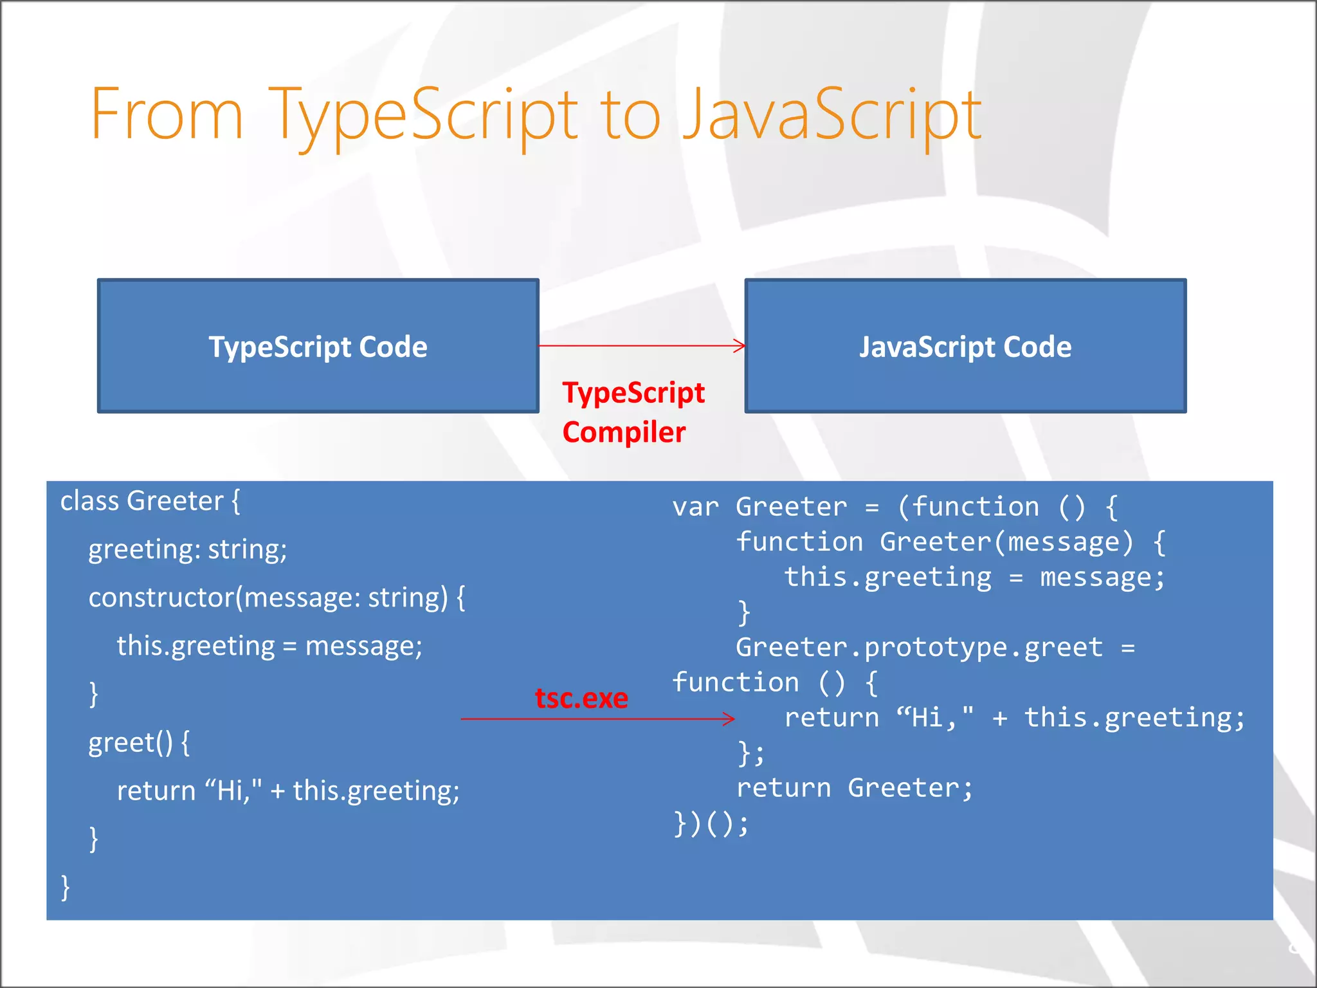1317x988 pixels.
Task: Click the 'return Greeter;' line
Action: pyautogui.click(x=855, y=787)
